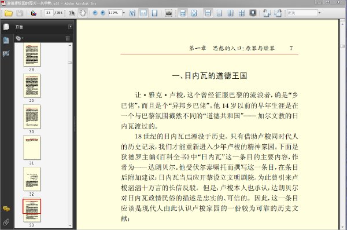Select page 29 thumbnail
Screen dimensions: 347x230
point(32,86)
